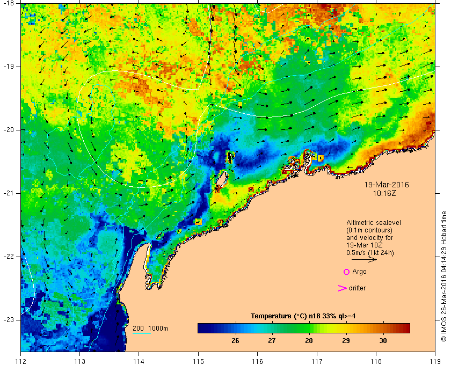Click the 'Argo' legend label
451x365 pixels.
359,272
